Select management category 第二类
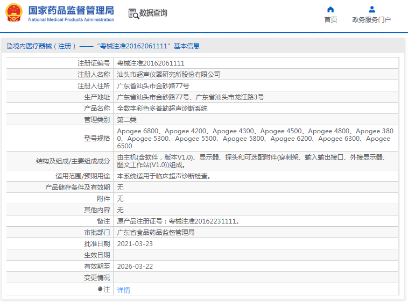408x302 pixels. (126, 120)
